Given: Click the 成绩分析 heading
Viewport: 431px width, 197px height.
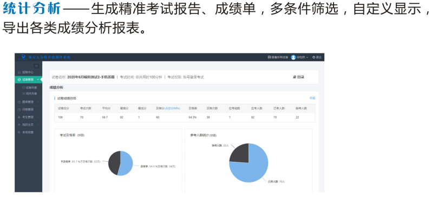Looking at the screenshot, I should [x=56, y=88].
